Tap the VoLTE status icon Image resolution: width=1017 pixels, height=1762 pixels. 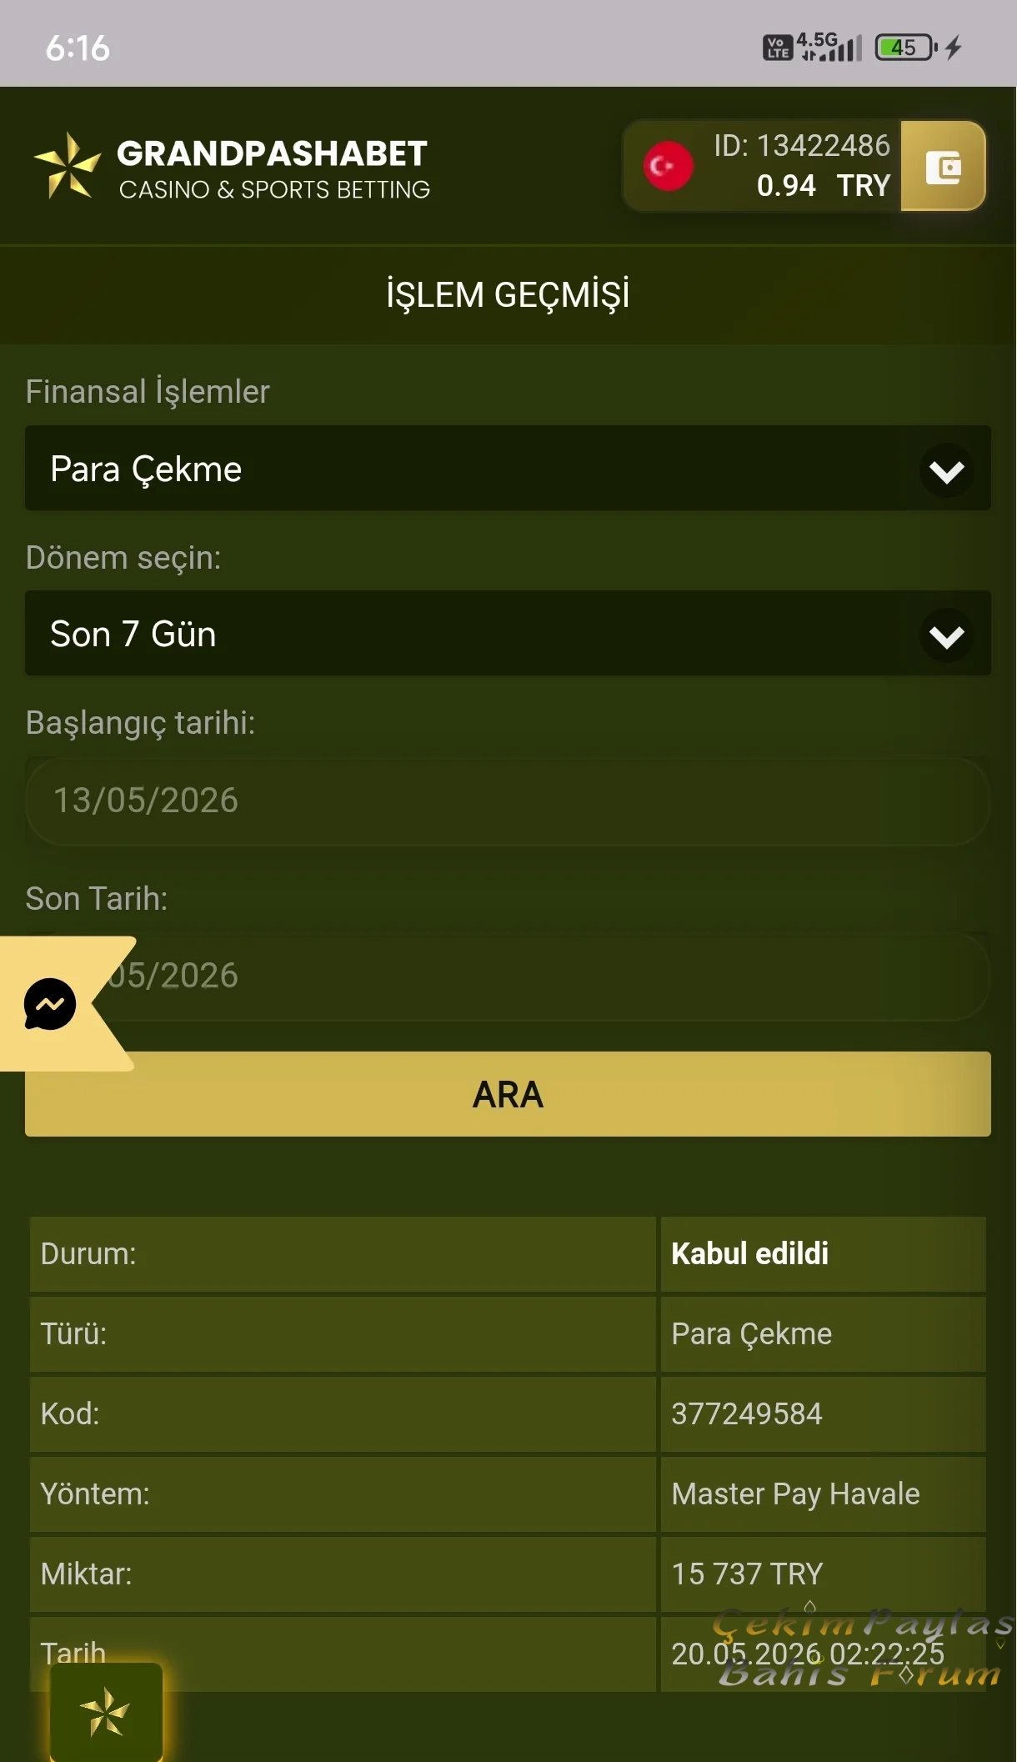click(778, 48)
